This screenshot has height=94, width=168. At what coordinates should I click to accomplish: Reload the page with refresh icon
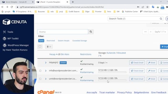(12, 7)
